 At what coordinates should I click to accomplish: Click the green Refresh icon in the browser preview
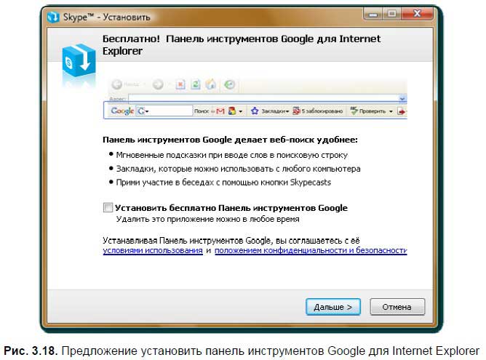point(196,84)
